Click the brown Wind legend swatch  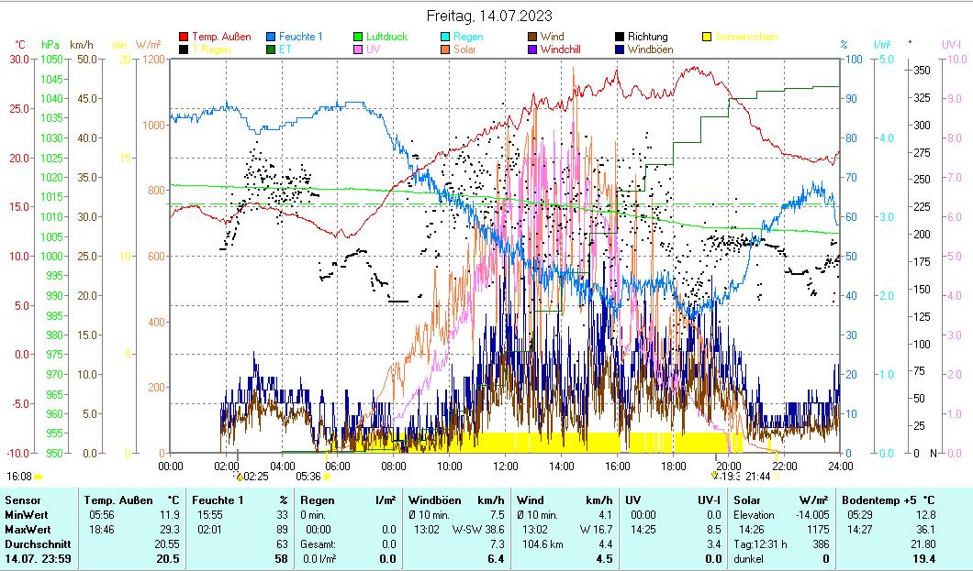(x=531, y=37)
